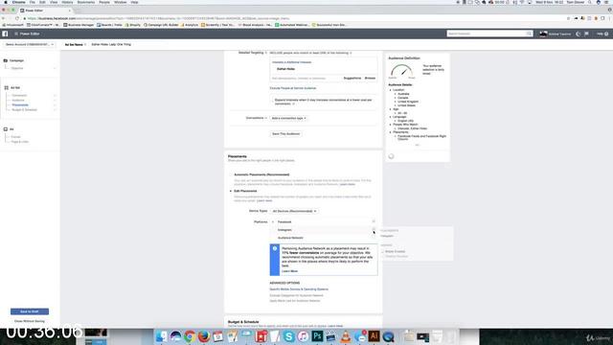Launch iTunes from the dock
The width and height of the screenshot is (613, 345).
tap(303, 336)
